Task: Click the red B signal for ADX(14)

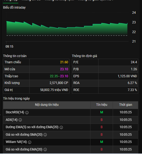Action: 102,120
